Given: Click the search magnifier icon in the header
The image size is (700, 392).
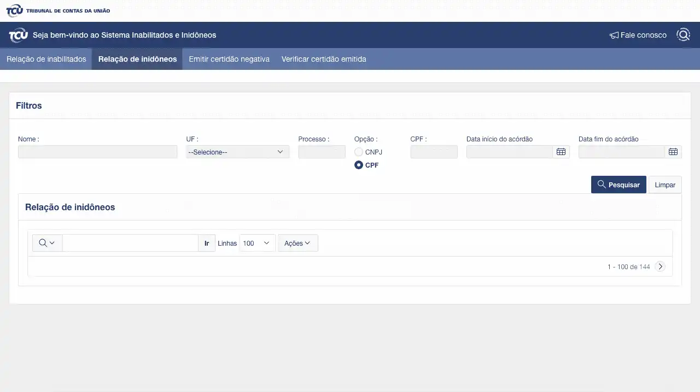Looking at the screenshot, I should click(683, 35).
